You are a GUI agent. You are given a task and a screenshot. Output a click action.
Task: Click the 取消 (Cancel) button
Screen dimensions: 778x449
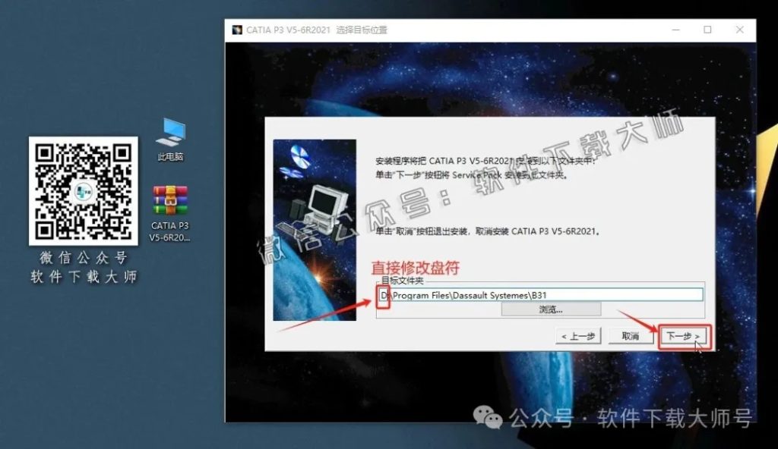point(631,335)
